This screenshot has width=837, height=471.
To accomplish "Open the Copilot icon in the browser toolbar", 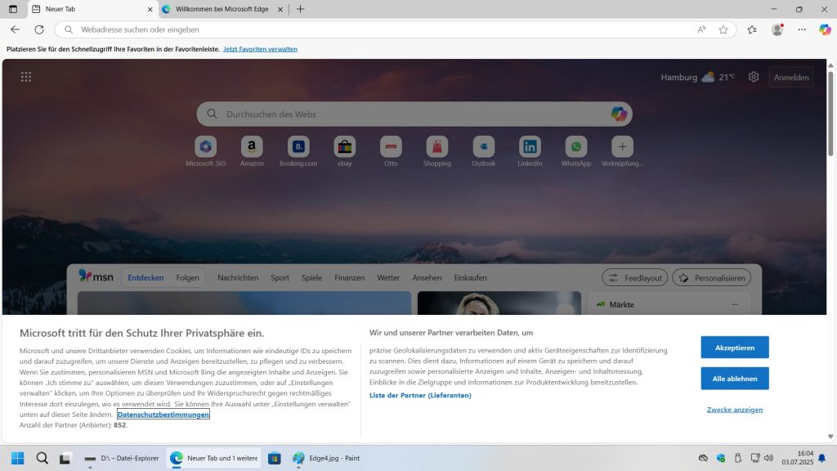I will 824,29.
